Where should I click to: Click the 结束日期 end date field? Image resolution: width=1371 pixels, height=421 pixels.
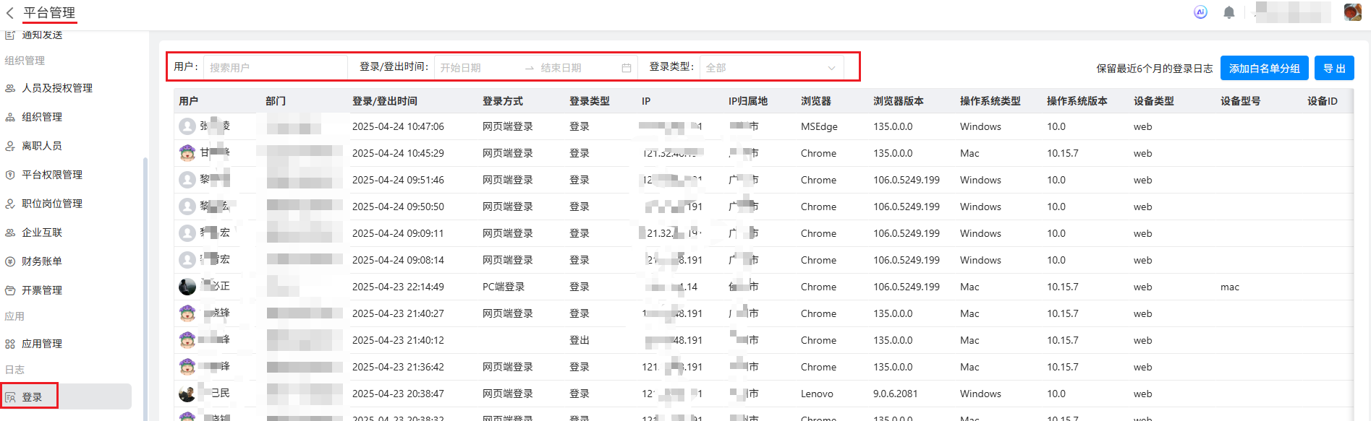(x=575, y=68)
